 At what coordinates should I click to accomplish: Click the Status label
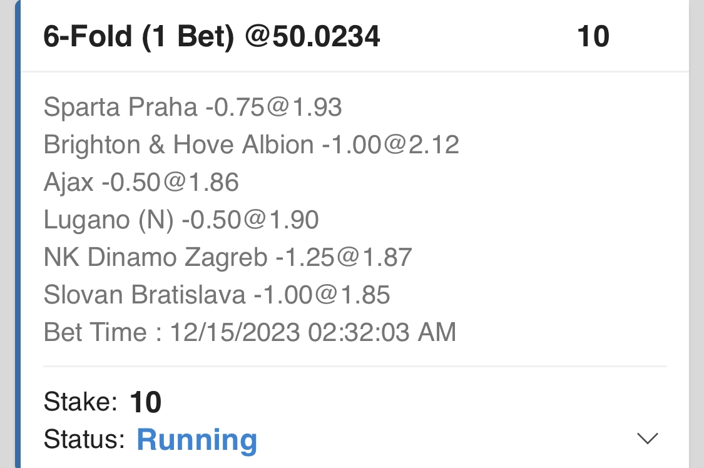[84, 440]
